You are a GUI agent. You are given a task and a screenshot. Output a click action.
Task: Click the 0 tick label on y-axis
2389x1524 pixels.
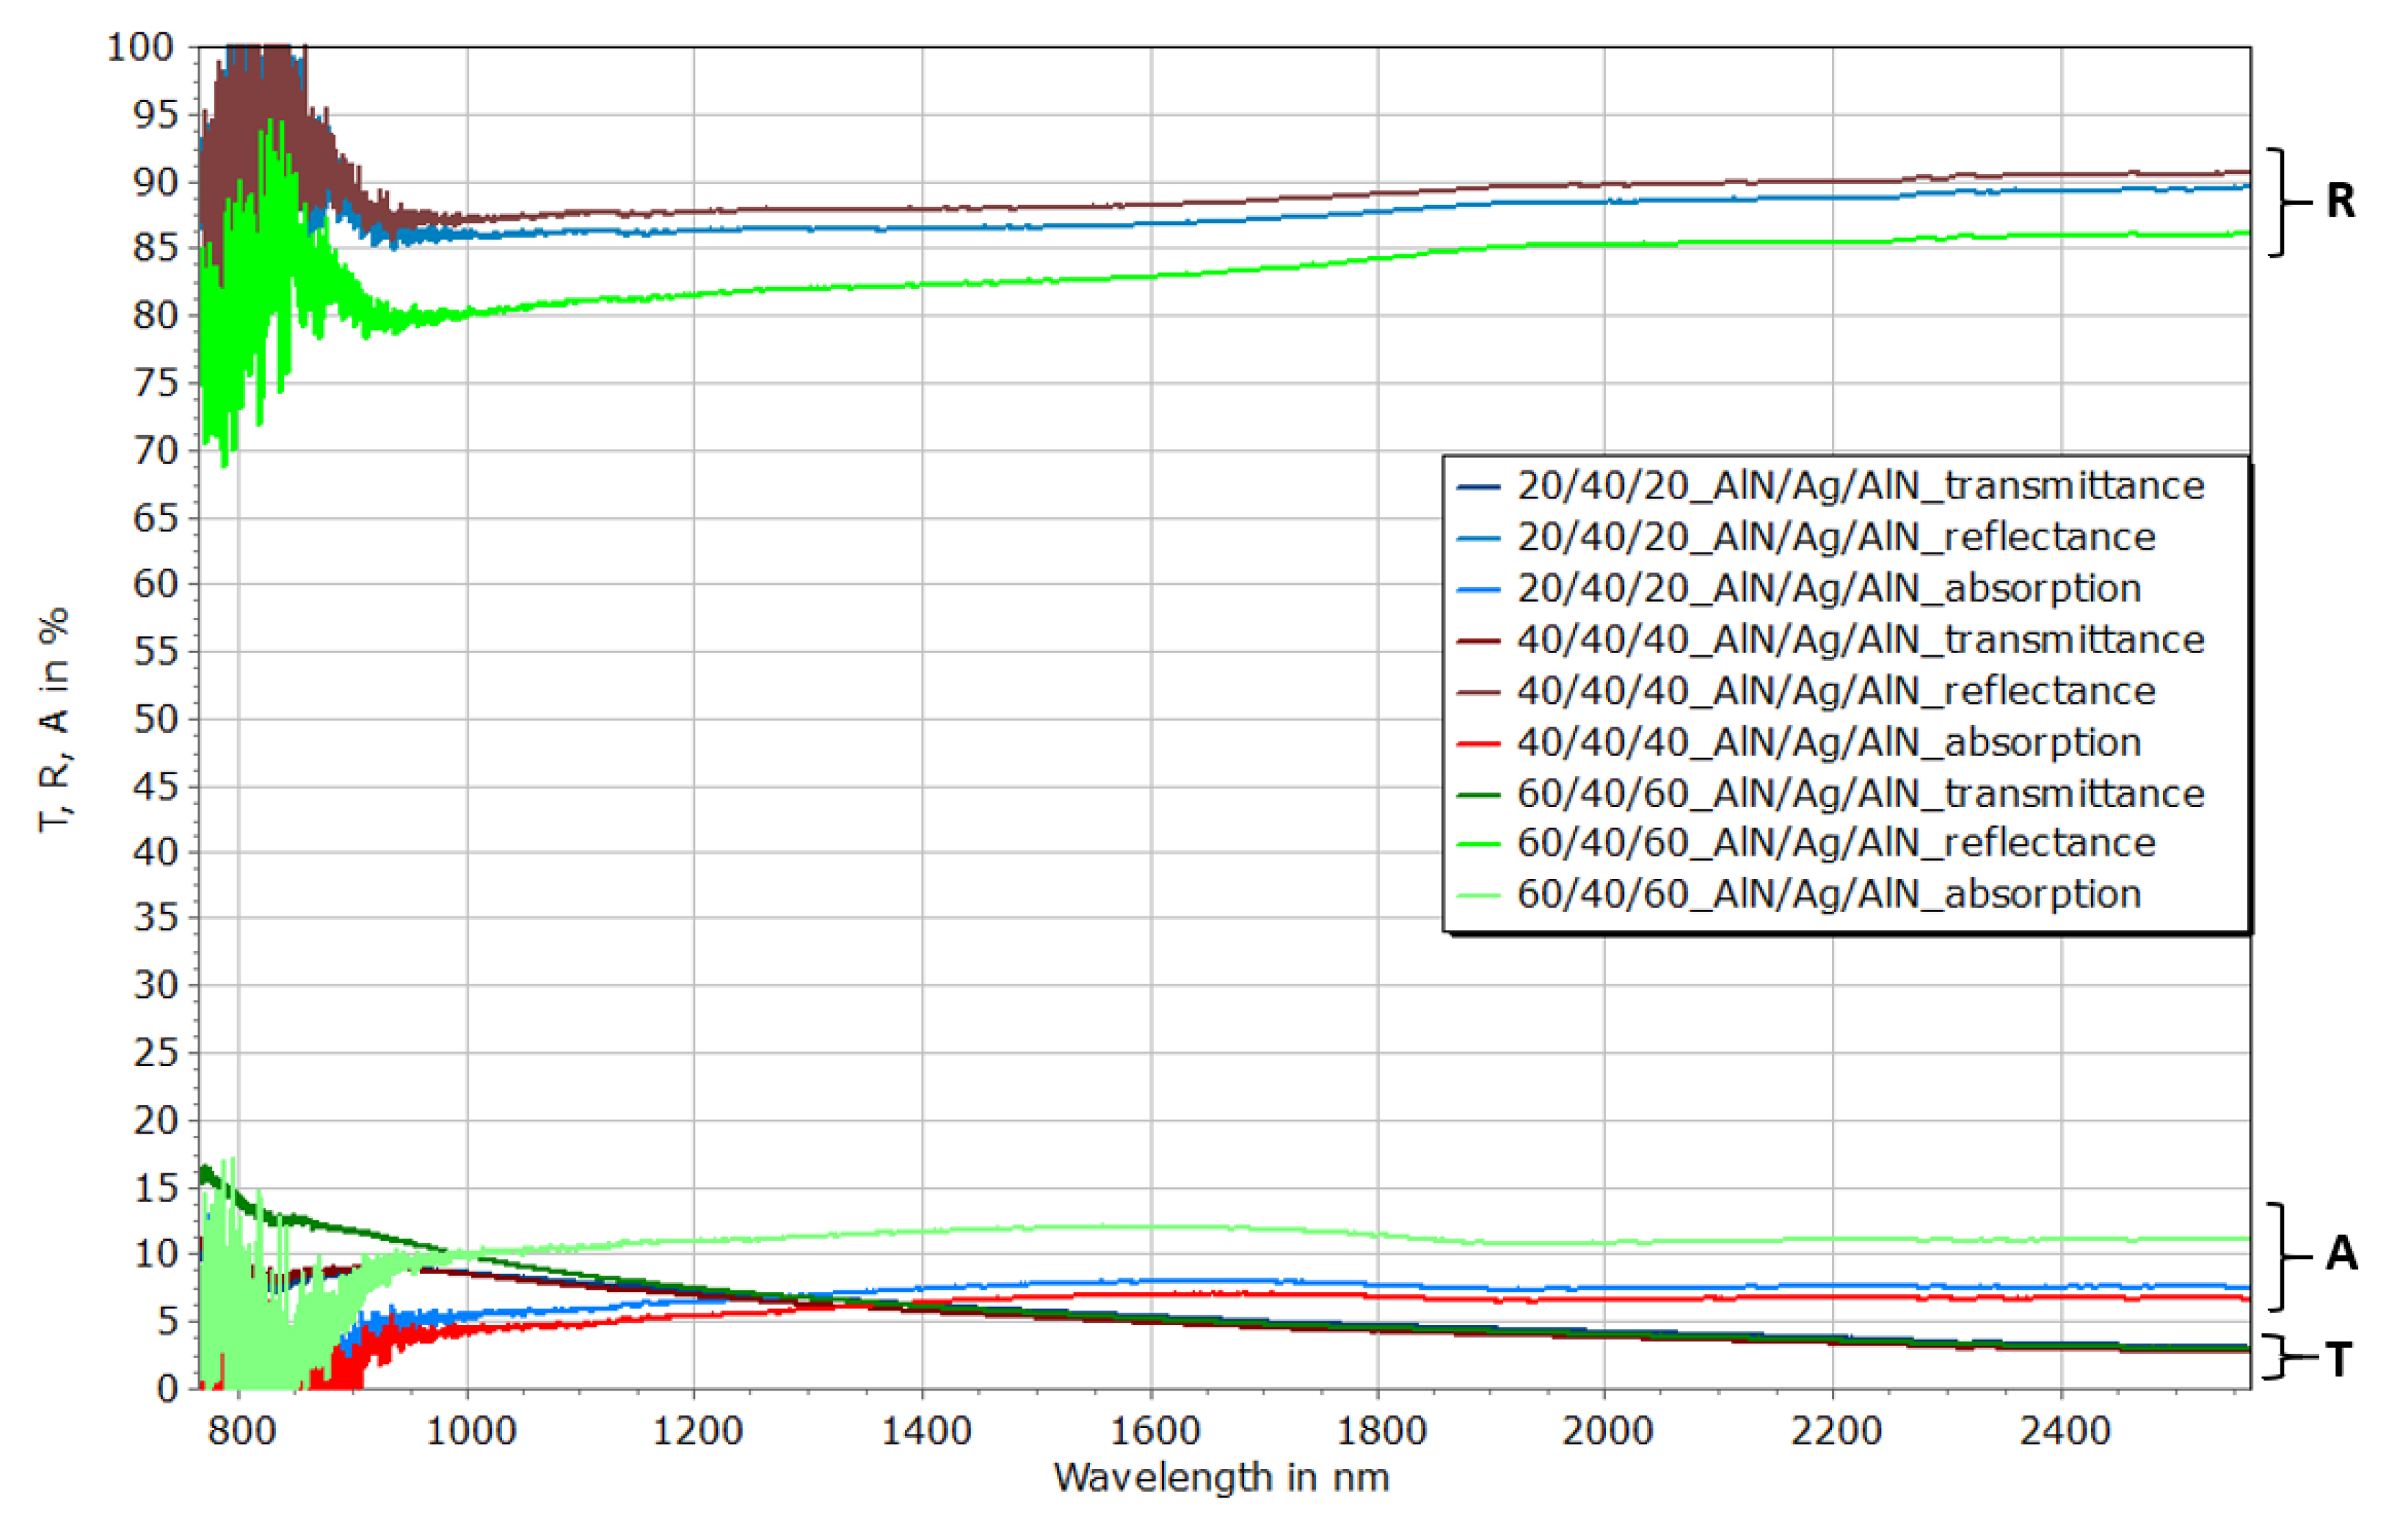(167, 1388)
